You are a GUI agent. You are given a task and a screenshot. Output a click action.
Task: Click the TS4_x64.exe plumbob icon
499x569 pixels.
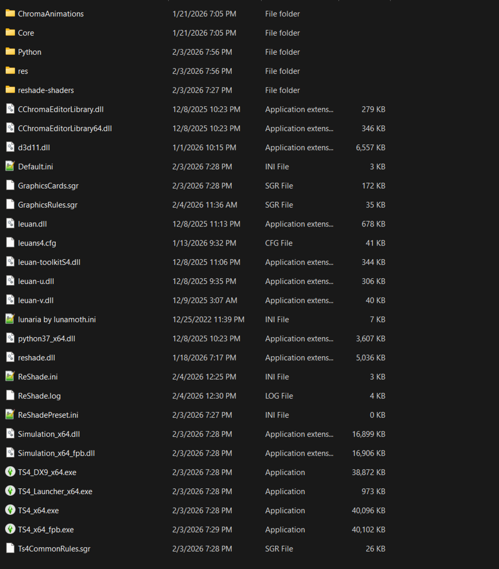tap(10, 510)
